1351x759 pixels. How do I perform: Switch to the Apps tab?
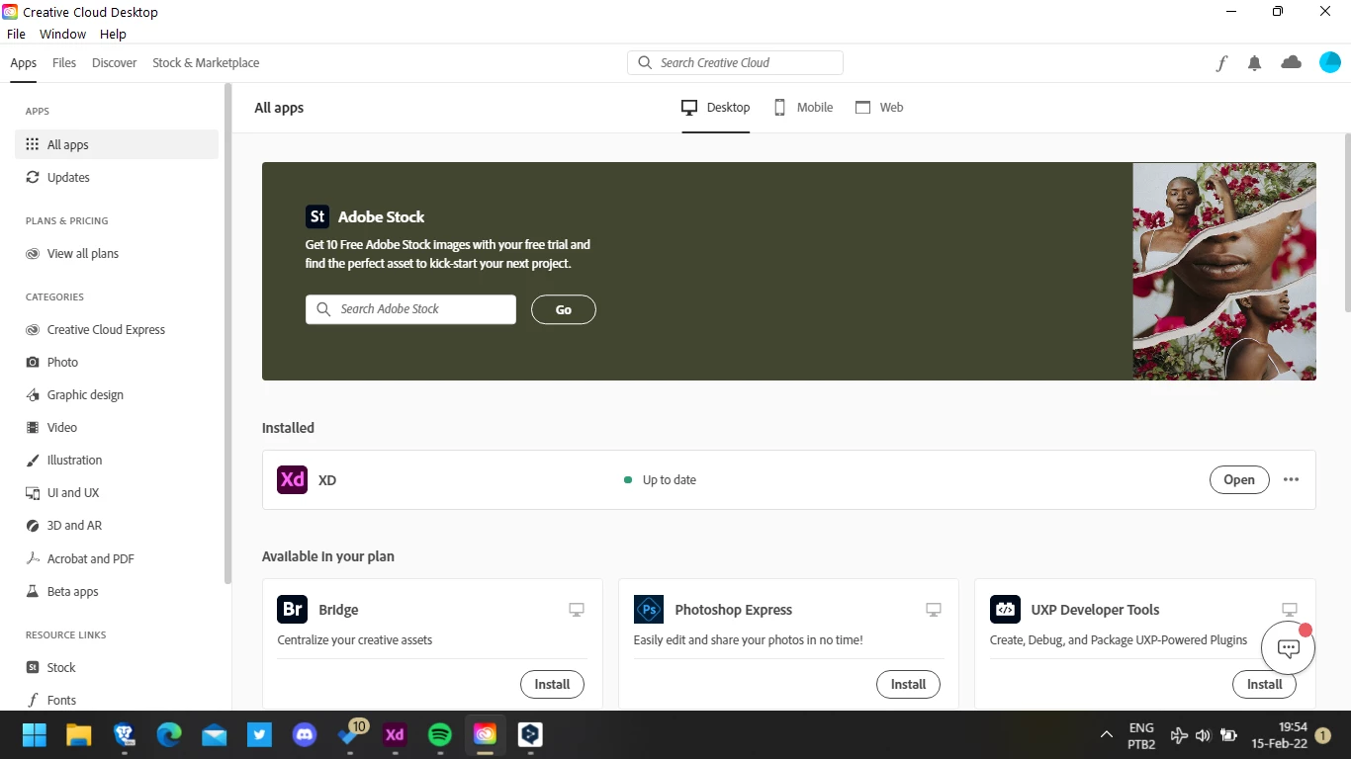pos(24,62)
